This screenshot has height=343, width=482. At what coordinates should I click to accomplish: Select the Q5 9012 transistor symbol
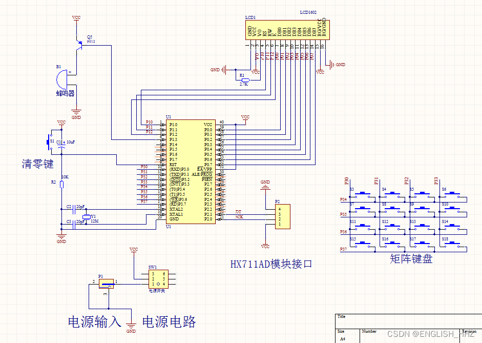coord(79,45)
